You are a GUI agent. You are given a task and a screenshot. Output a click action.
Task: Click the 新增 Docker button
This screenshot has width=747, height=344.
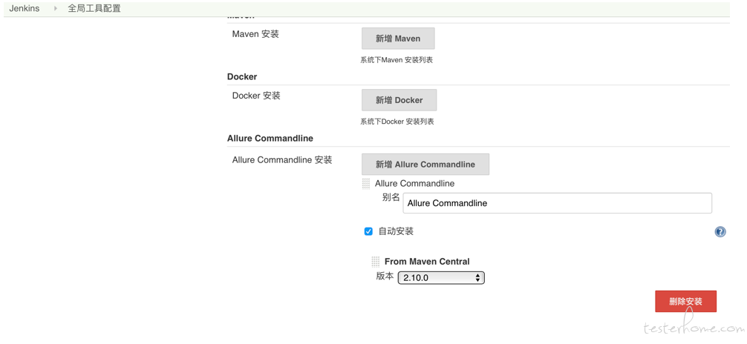pos(399,100)
